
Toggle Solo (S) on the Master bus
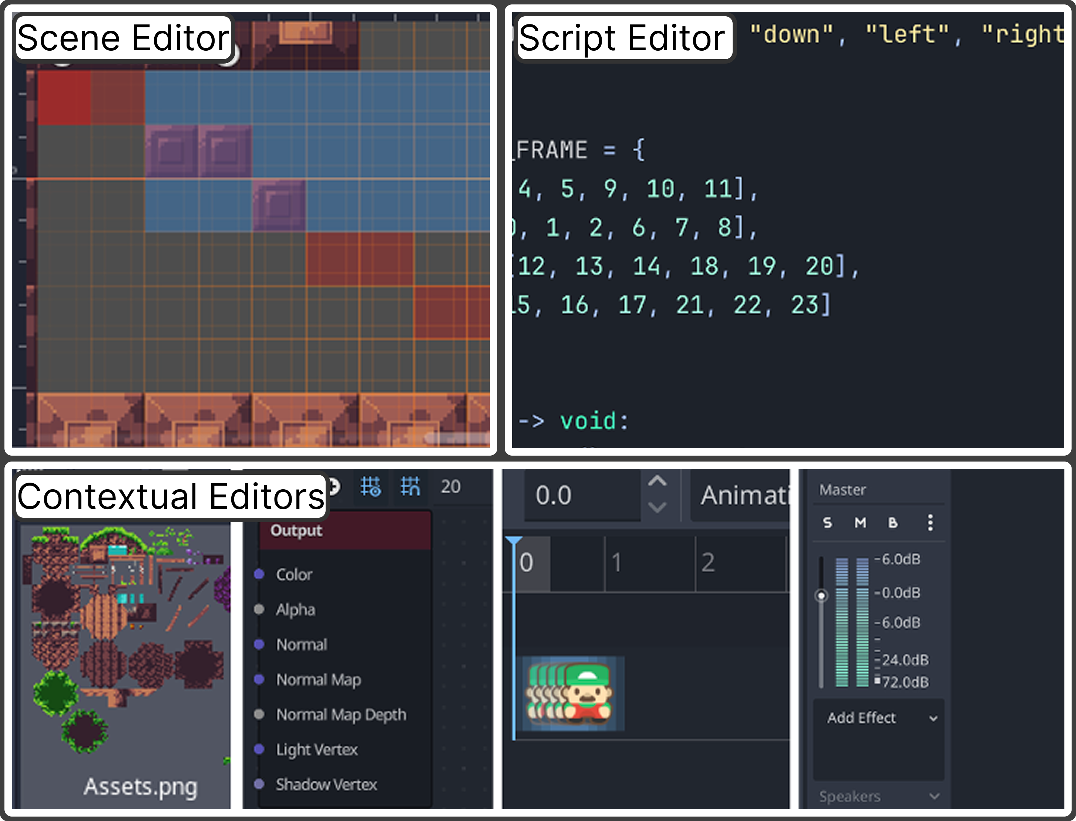827,523
